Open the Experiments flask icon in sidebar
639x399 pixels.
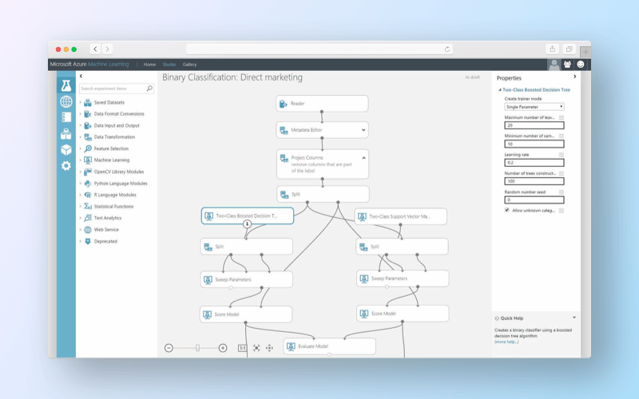(x=66, y=85)
